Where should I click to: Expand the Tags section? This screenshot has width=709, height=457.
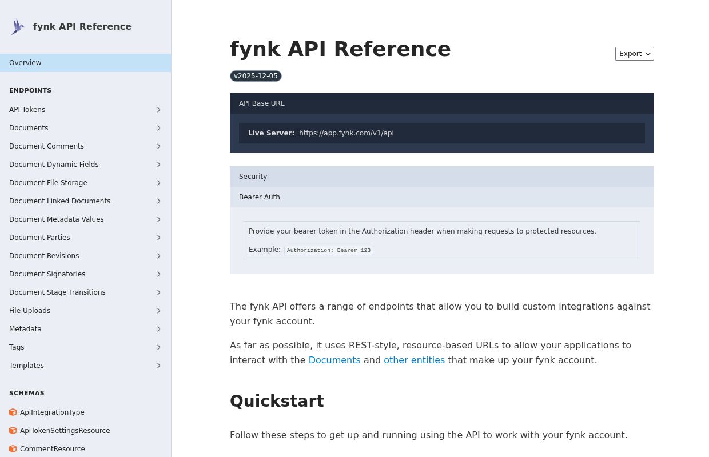pos(159,347)
